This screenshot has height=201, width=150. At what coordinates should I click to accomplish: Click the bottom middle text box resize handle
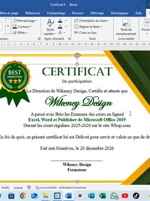point(77,182)
